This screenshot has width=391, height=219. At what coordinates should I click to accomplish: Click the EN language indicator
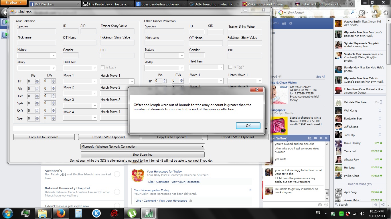318,213
